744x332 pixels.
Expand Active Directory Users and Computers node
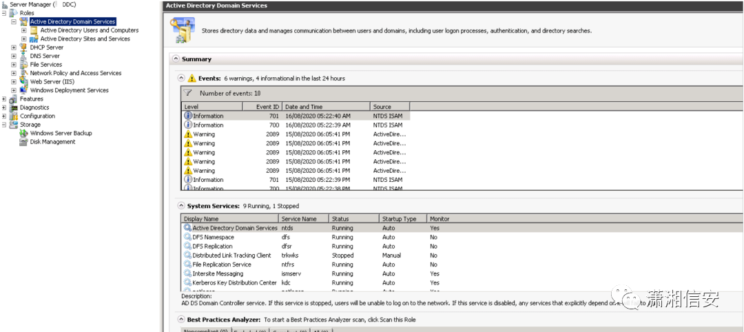point(24,30)
